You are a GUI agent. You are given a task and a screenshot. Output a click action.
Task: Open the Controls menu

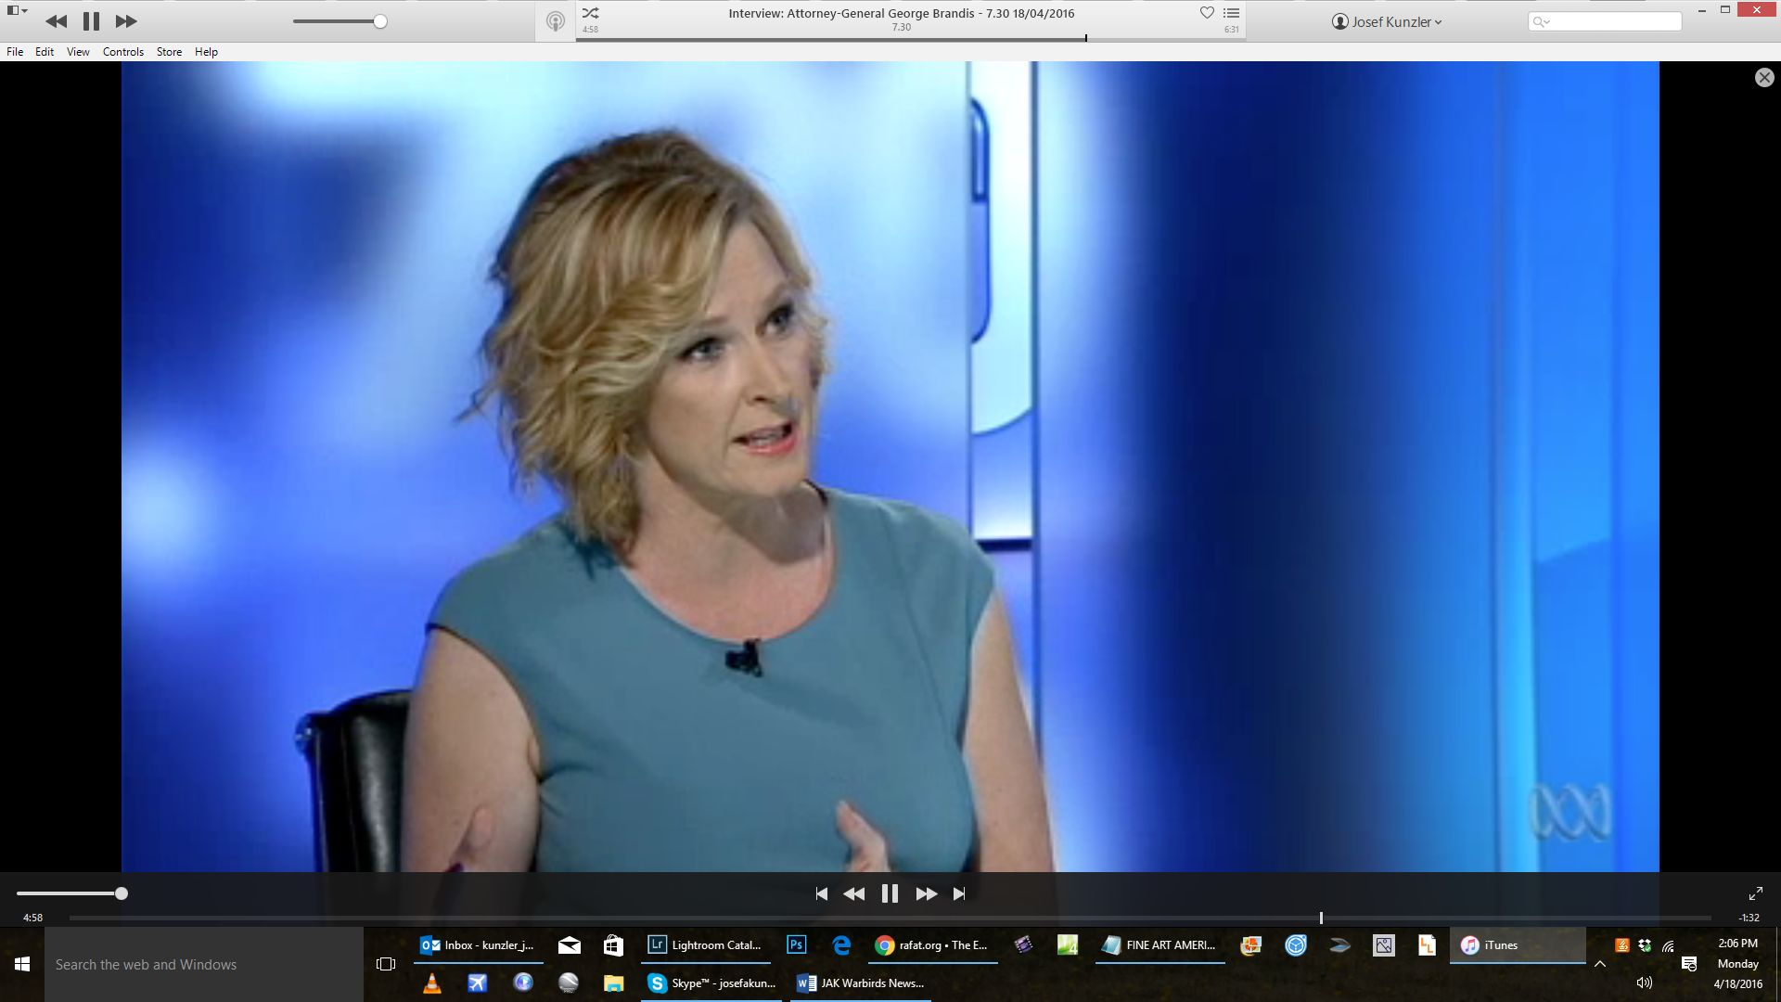(x=122, y=52)
